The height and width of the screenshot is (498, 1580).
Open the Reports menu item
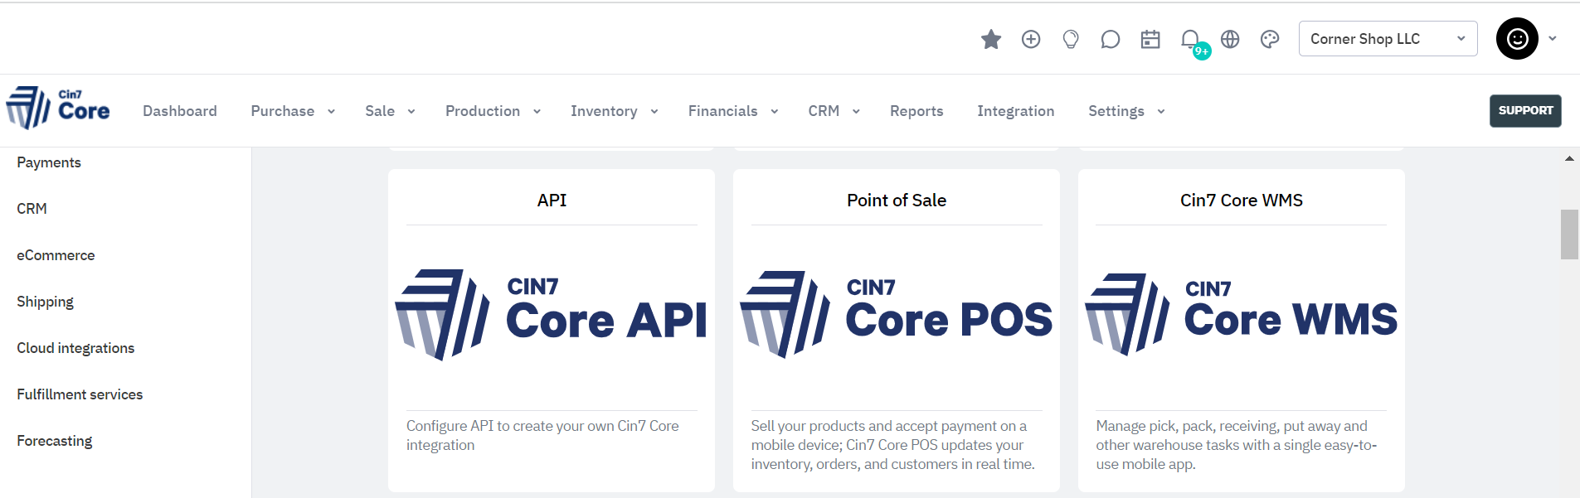point(916,111)
